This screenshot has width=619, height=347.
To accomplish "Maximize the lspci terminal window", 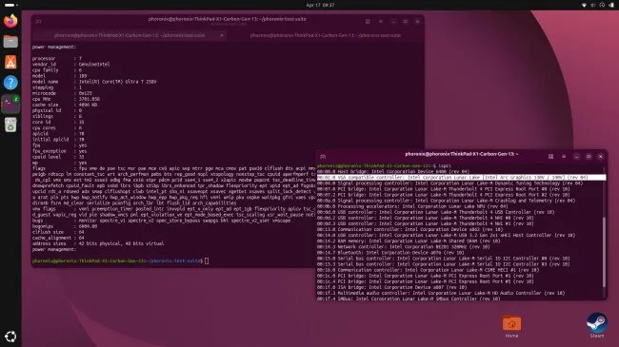I will 589,157.
